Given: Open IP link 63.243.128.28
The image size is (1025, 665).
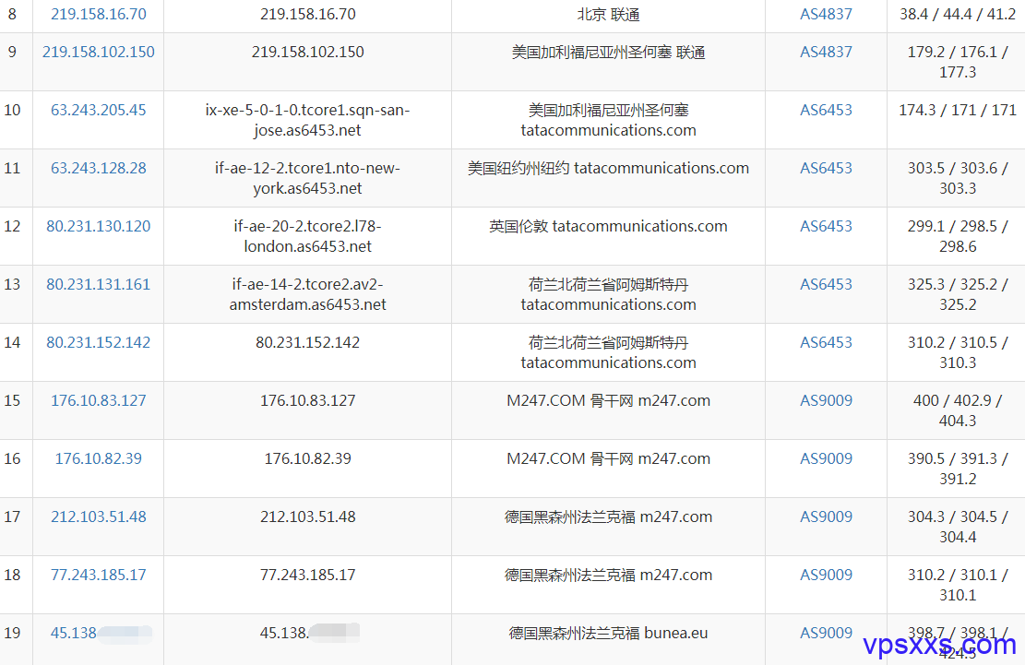Looking at the screenshot, I should [98, 169].
